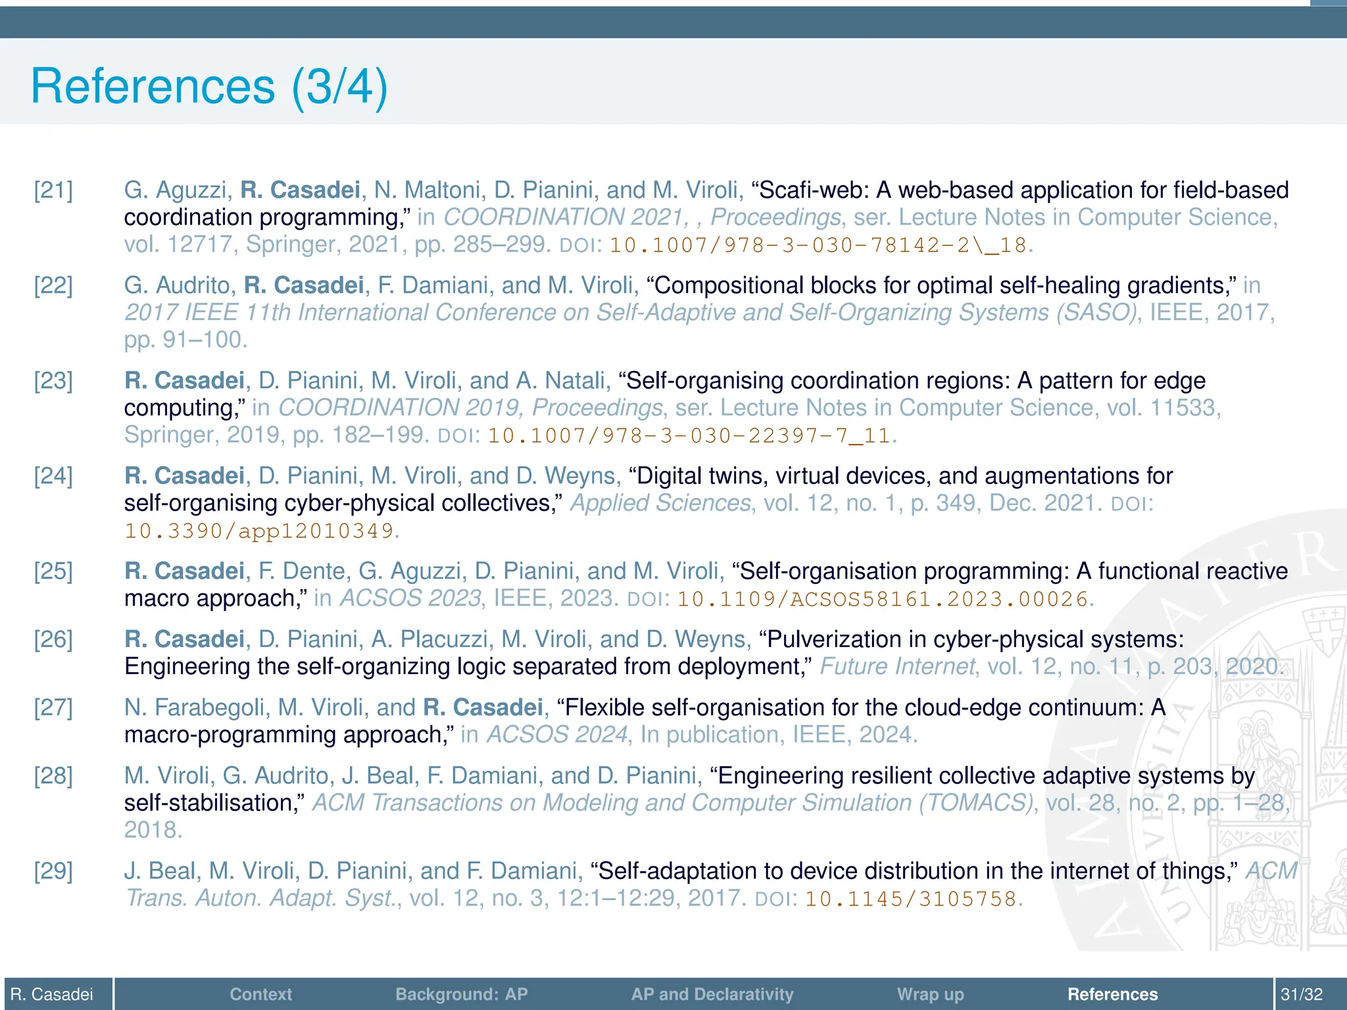The image size is (1347, 1010).
Task: Click the COORDINATION 2019, Proceedings venue text
Action: [x=470, y=408]
